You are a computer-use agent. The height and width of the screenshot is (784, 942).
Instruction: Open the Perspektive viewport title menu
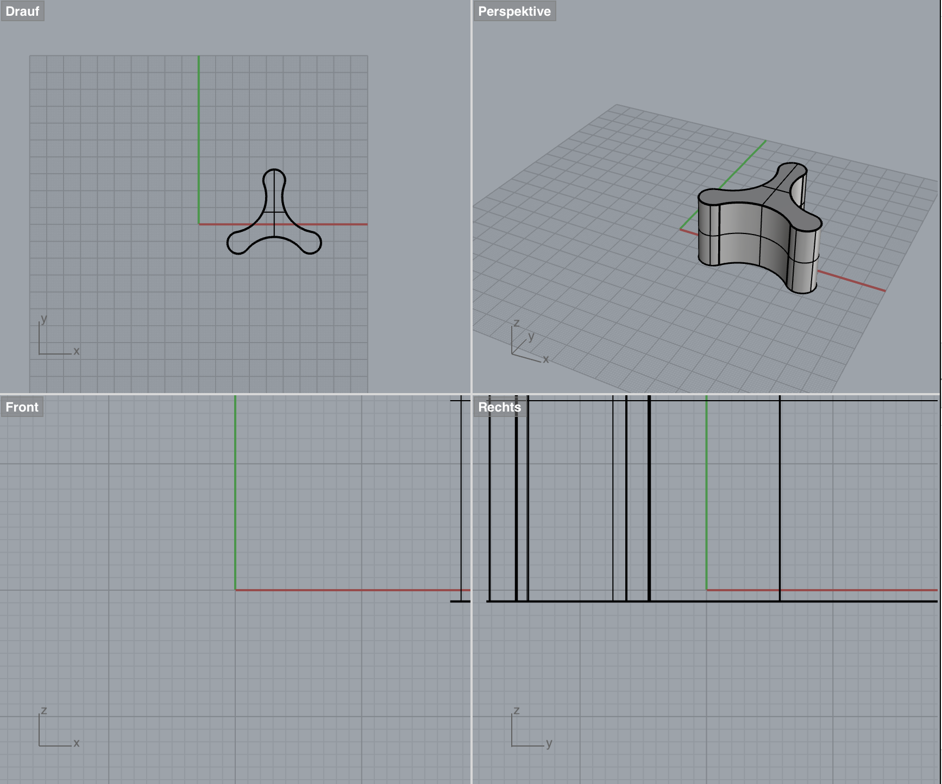(514, 11)
